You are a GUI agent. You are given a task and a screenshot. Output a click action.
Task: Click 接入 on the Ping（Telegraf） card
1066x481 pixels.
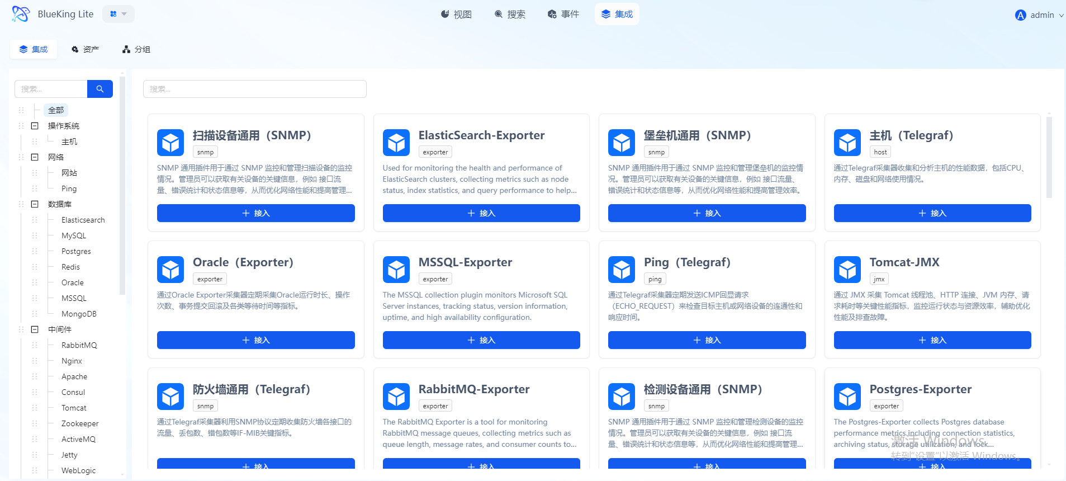[707, 340]
